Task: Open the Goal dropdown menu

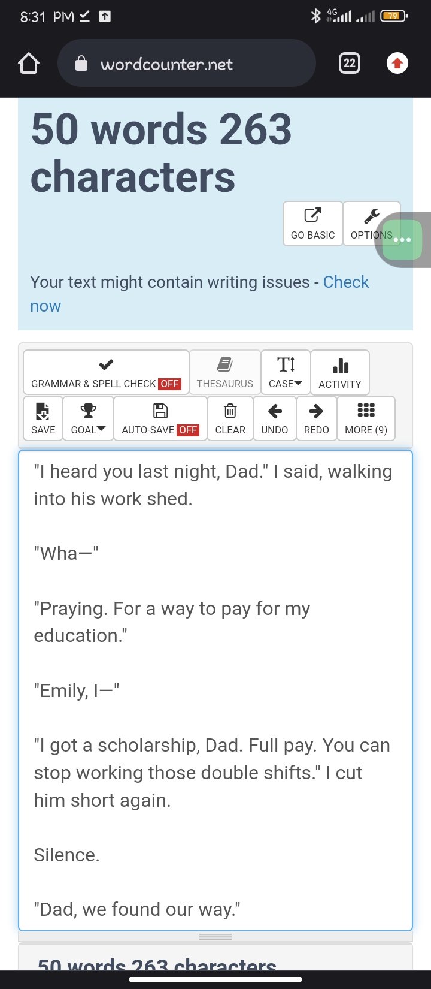Action: point(88,418)
